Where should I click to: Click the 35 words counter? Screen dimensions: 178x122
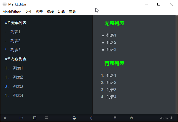(167, 118)
